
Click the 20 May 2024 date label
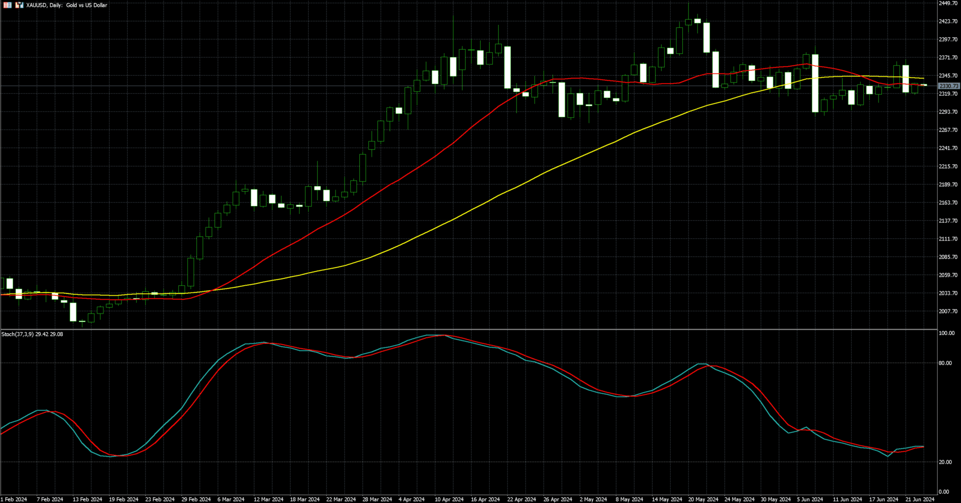point(703,500)
